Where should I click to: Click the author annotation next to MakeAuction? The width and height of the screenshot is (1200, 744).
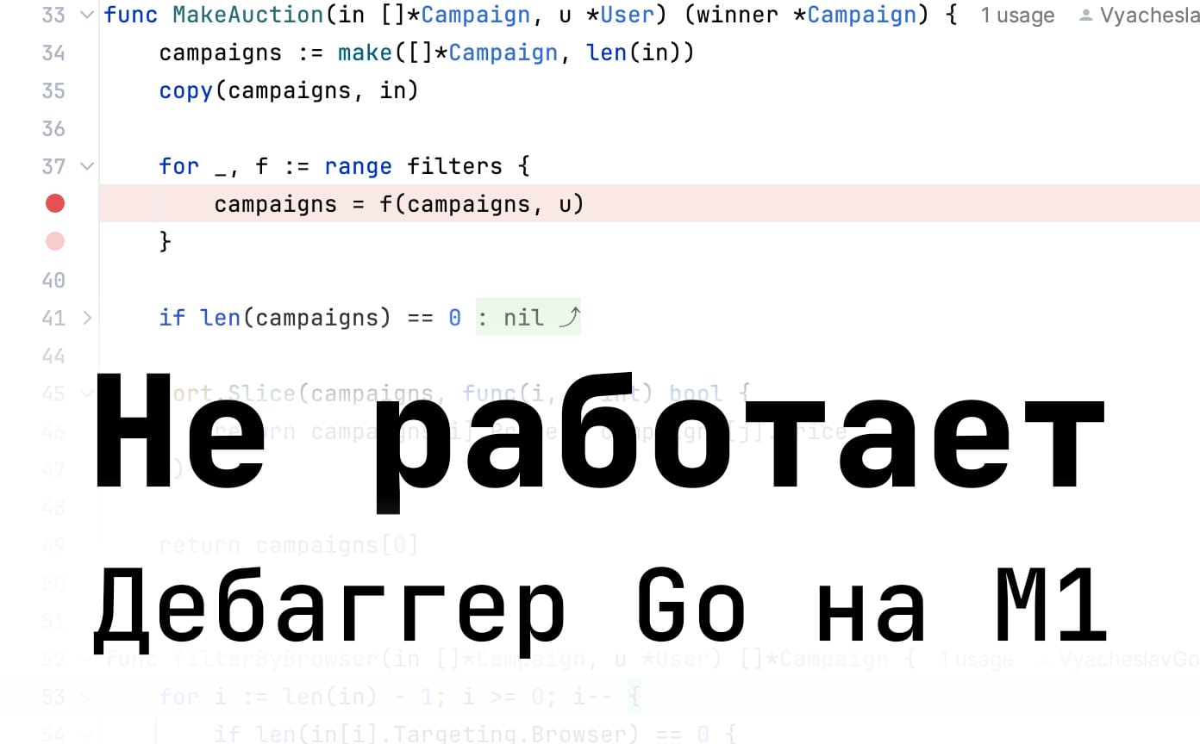1140,15
